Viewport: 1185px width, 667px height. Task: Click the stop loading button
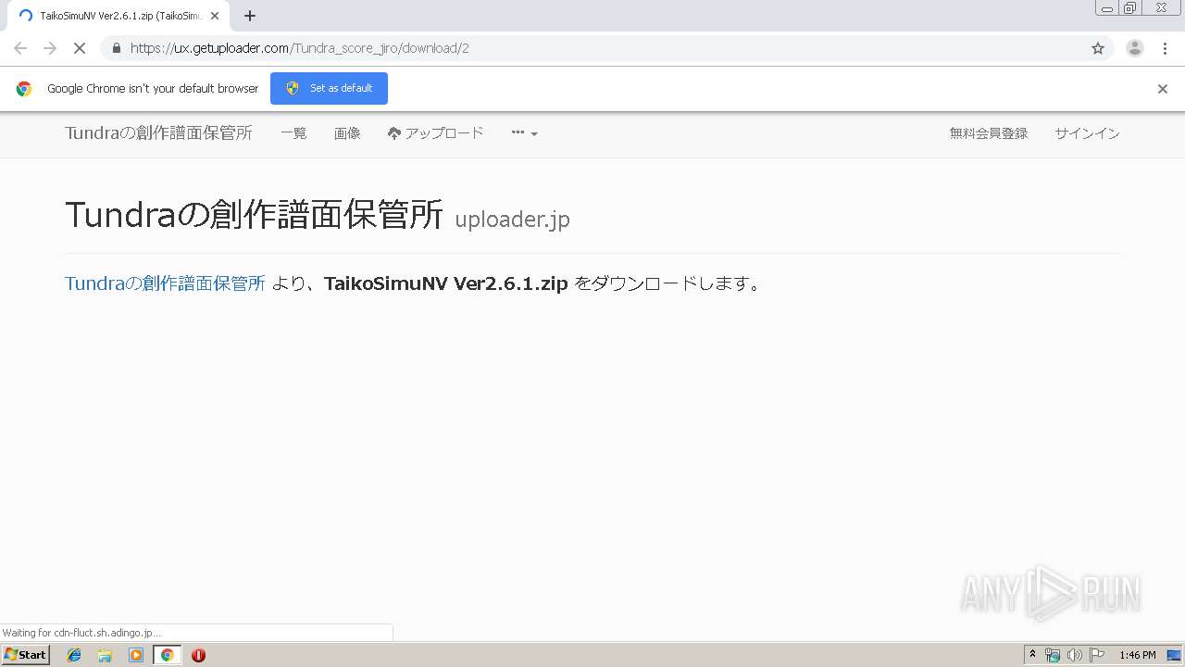click(80, 48)
